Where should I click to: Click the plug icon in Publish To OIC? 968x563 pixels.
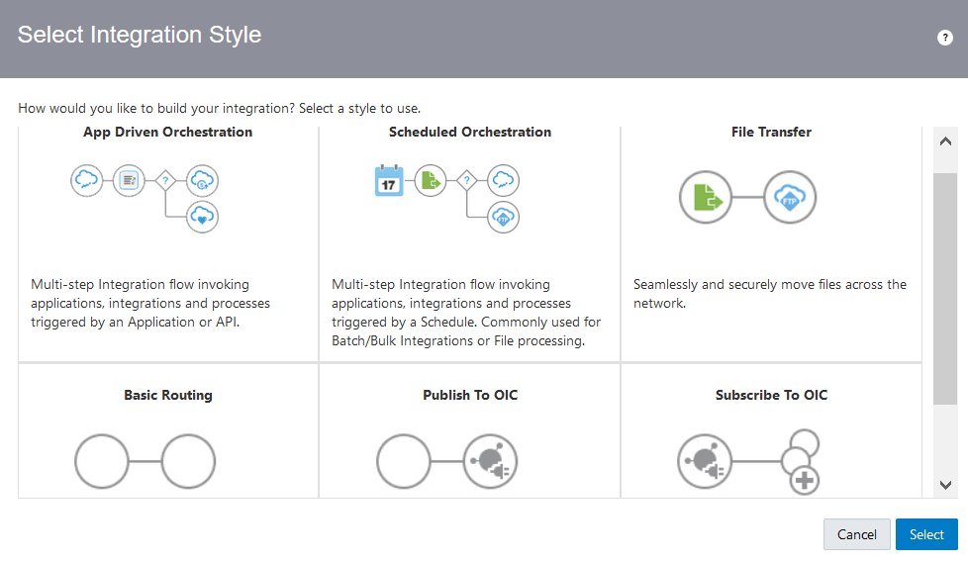[x=490, y=461]
